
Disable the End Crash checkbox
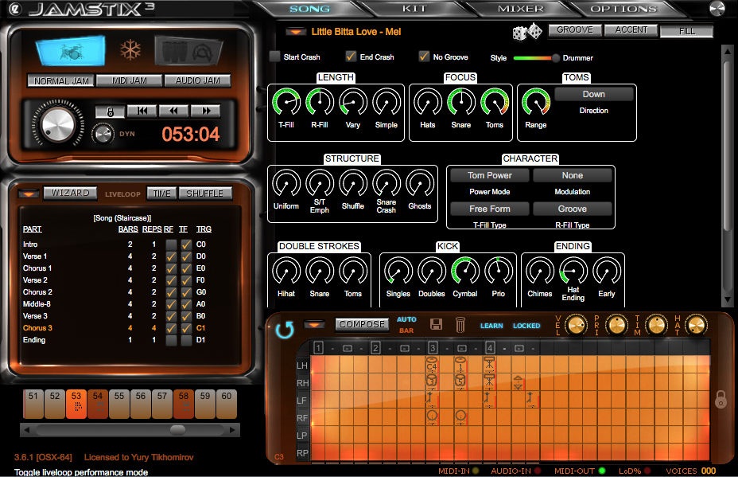click(x=351, y=57)
